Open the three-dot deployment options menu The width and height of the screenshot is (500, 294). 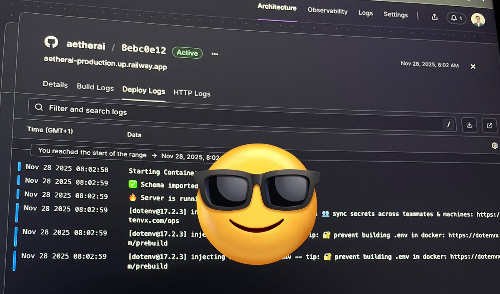[x=215, y=54]
